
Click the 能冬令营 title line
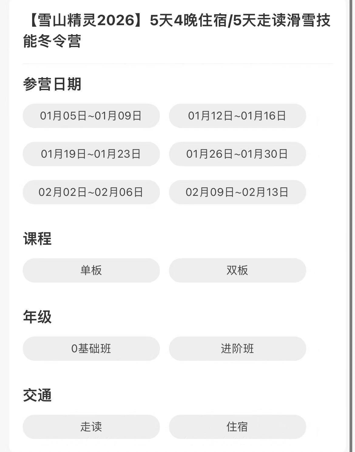[x=52, y=41]
